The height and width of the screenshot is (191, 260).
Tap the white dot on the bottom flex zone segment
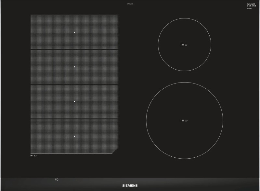pos(75,136)
